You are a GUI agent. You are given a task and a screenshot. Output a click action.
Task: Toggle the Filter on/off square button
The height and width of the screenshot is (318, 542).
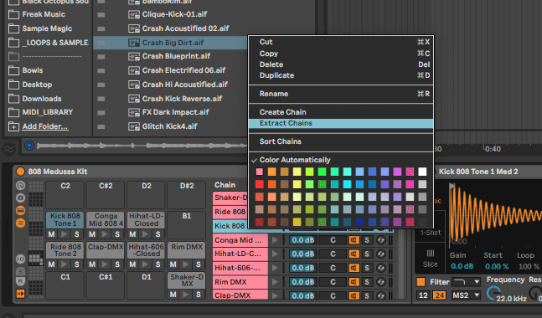(421, 282)
